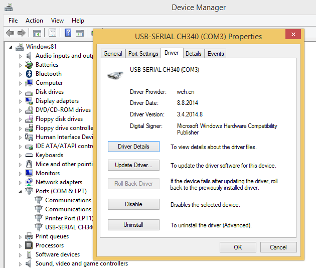
Task: Select USB-SERIAL CH340 in the device tree
Action: point(69,227)
